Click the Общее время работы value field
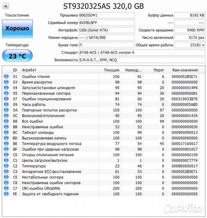207x218 pixels. tap(190, 45)
